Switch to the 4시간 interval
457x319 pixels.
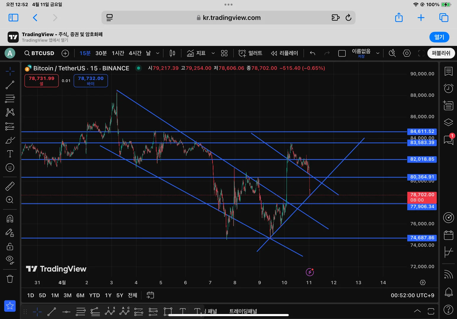point(135,53)
